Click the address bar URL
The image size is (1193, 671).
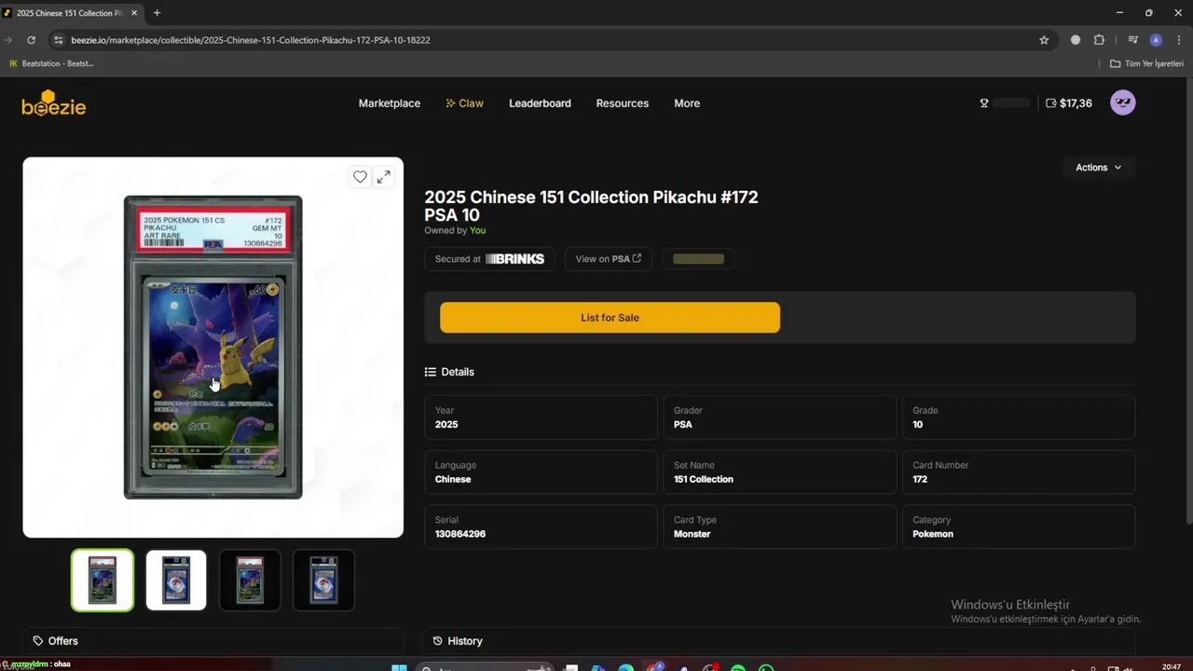[251, 40]
